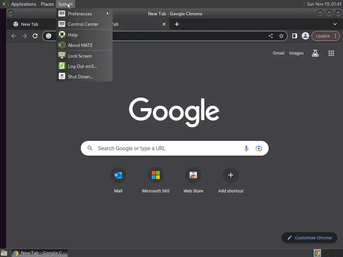Click Chrome tray icon in bottom panel

coord(317,253)
